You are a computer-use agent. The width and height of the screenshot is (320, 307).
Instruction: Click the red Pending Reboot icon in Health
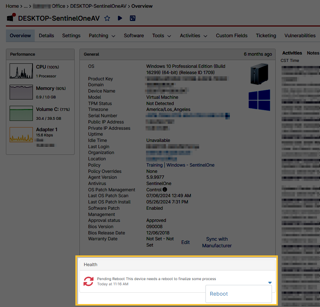pos(88,281)
